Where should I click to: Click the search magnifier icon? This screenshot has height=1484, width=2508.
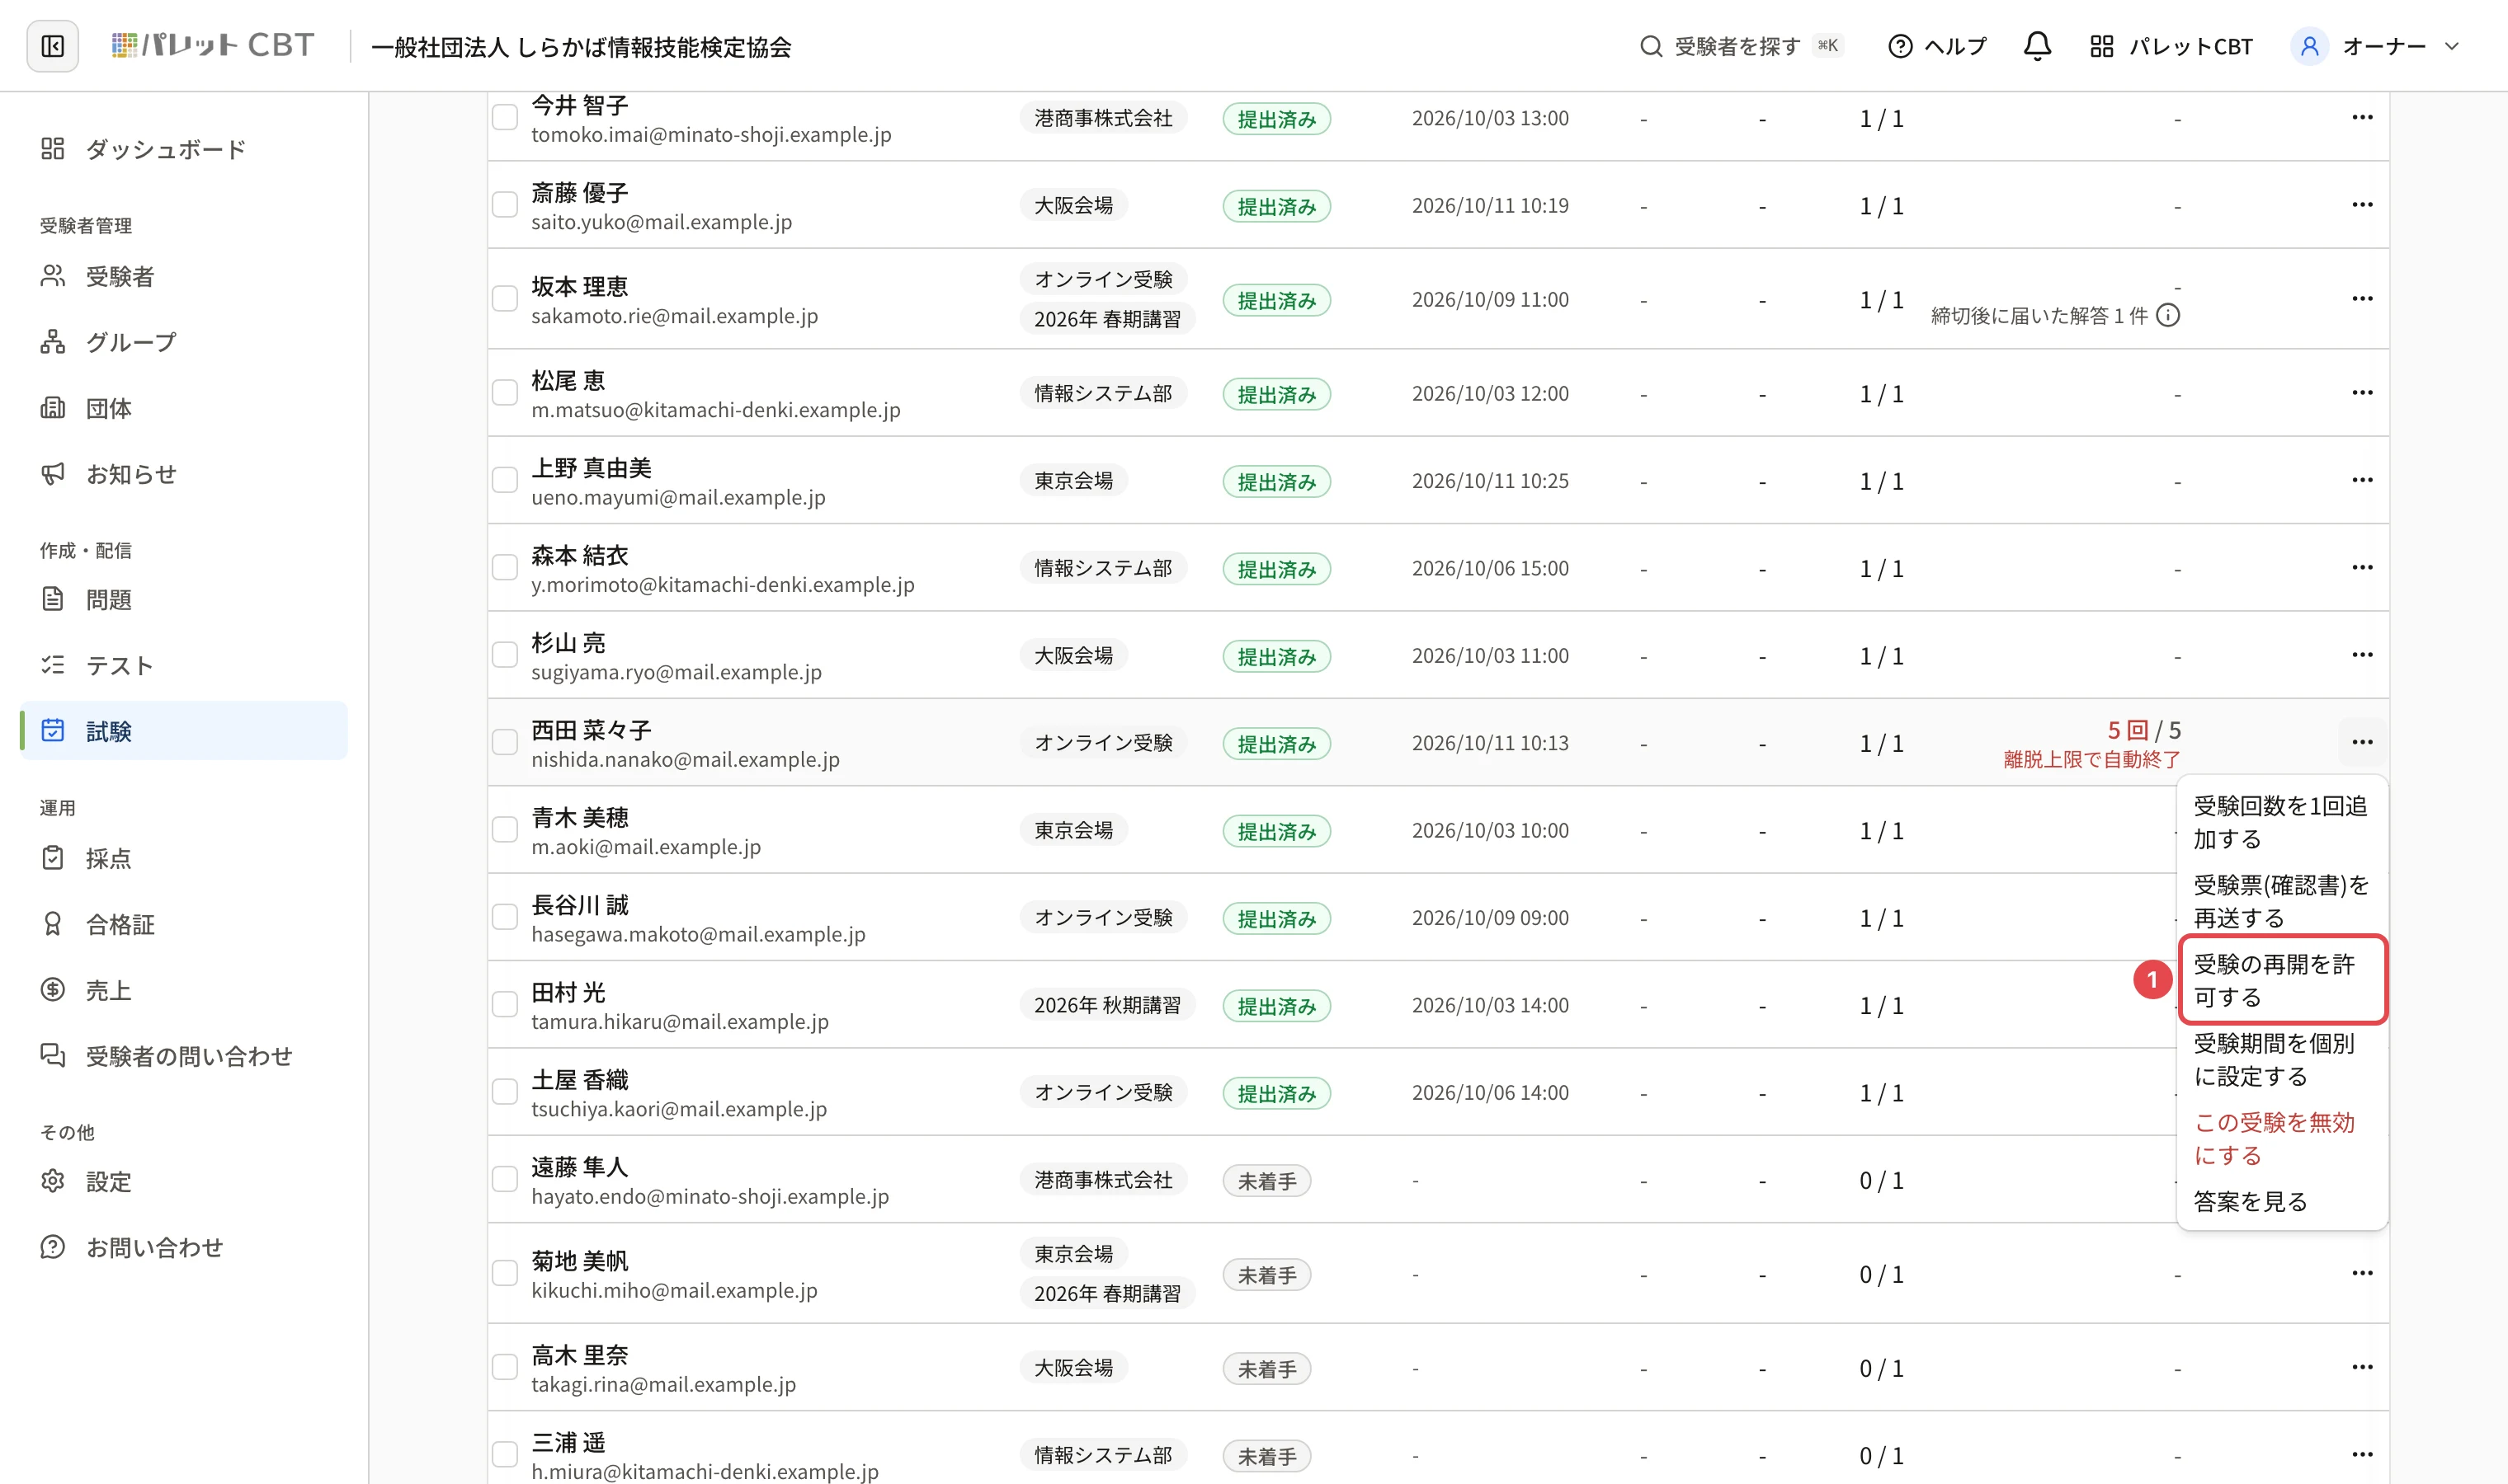coord(1651,46)
